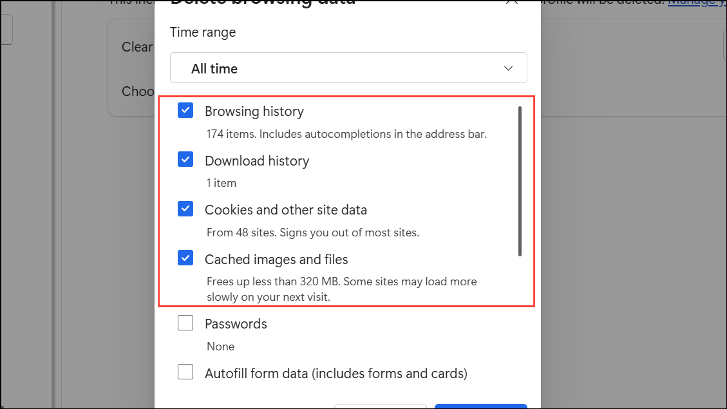The height and width of the screenshot is (409, 727).
Task: Open the All time range dropdown
Action: pos(348,68)
